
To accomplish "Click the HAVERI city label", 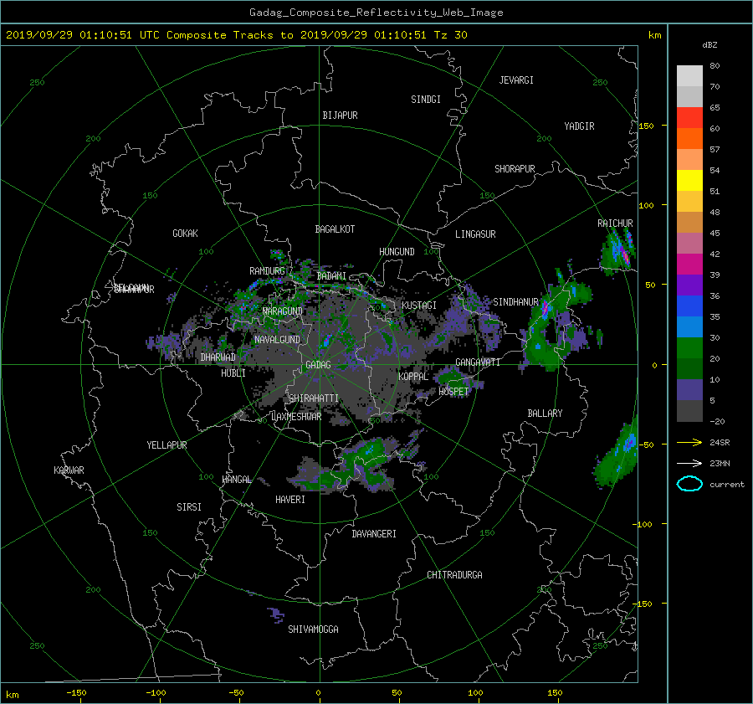I will (x=290, y=500).
